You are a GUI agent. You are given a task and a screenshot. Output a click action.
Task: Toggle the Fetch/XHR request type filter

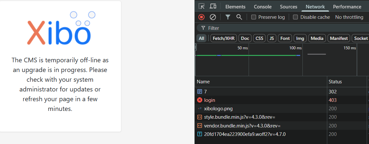[223, 38]
